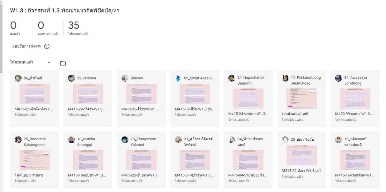The image size is (386, 192).
Task: Click 09_Siwat Apaskul blue avatar
Action: click(178, 78)
